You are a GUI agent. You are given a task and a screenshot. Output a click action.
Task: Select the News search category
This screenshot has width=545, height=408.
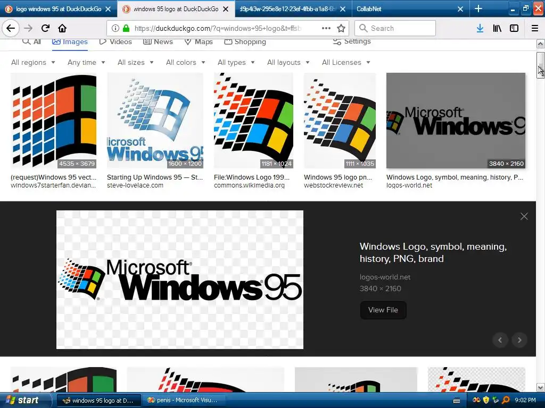click(x=158, y=41)
